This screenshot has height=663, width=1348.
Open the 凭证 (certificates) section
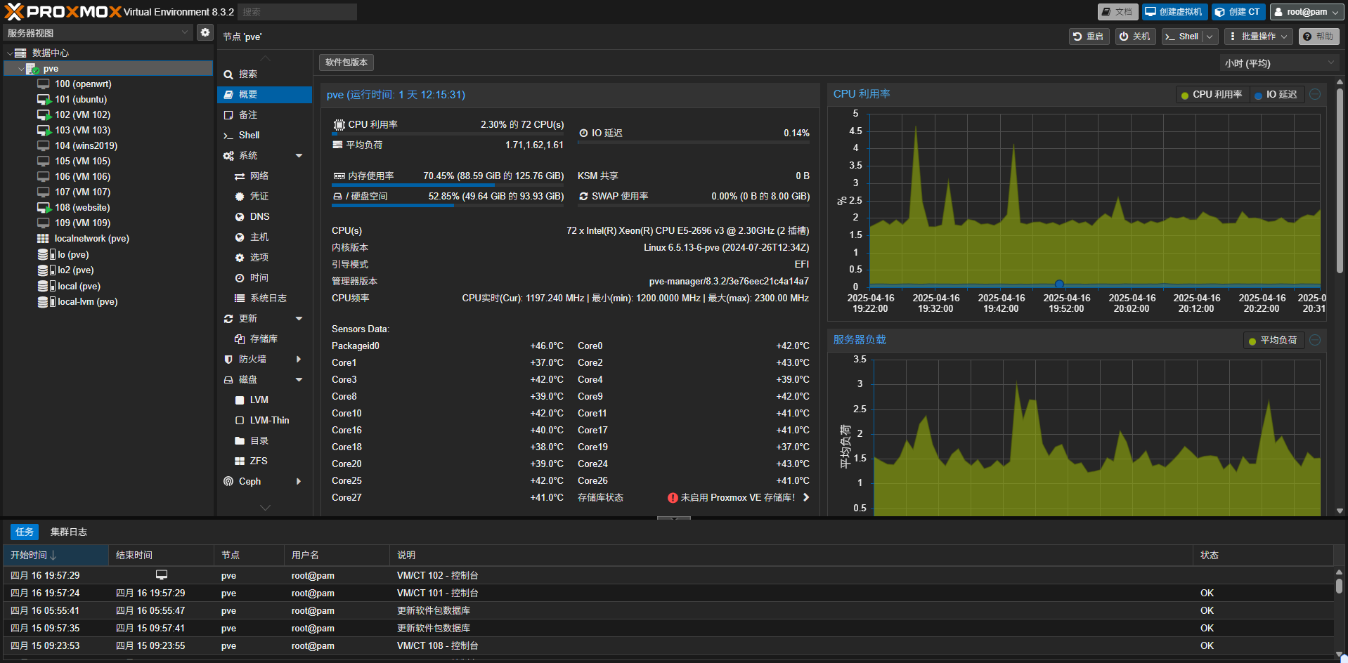point(259,197)
